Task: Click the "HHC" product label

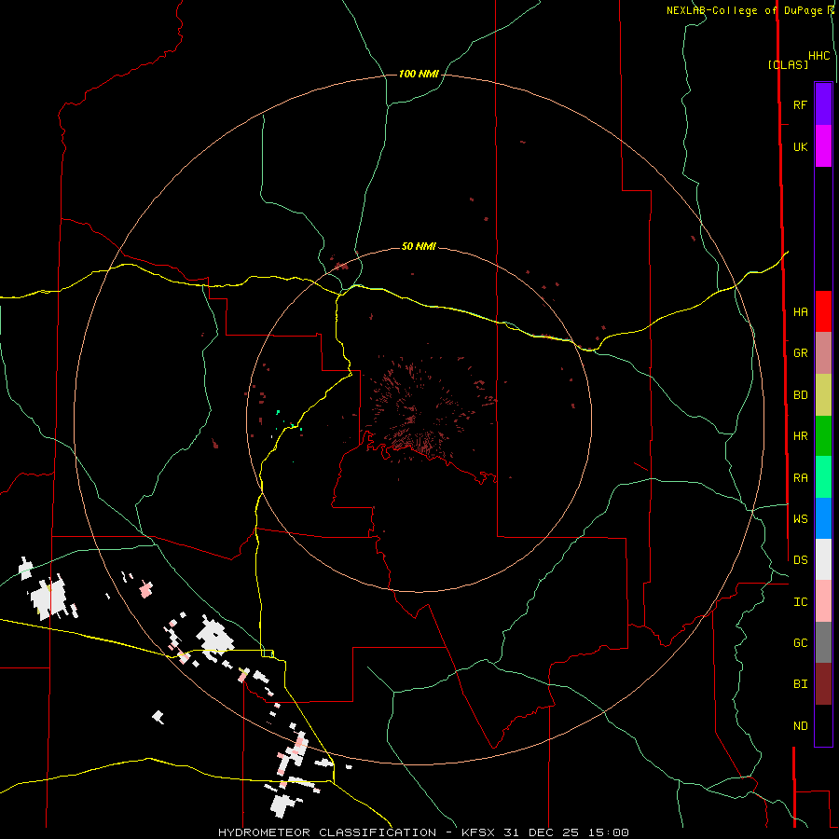Action: point(818,56)
